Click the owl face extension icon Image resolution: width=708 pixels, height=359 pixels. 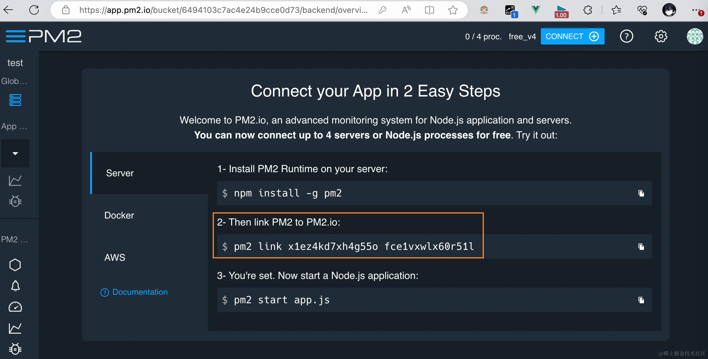[x=484, y=11]
